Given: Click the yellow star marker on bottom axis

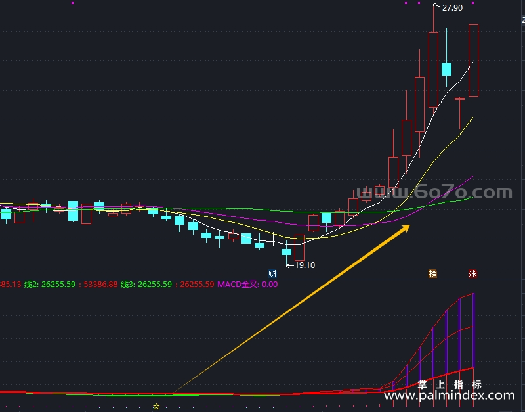Looking at the screenshot, I should 156,407.
